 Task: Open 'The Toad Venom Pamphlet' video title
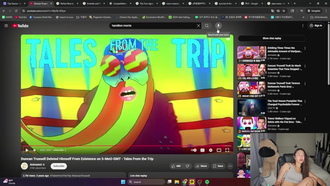[x=285, y=103]
